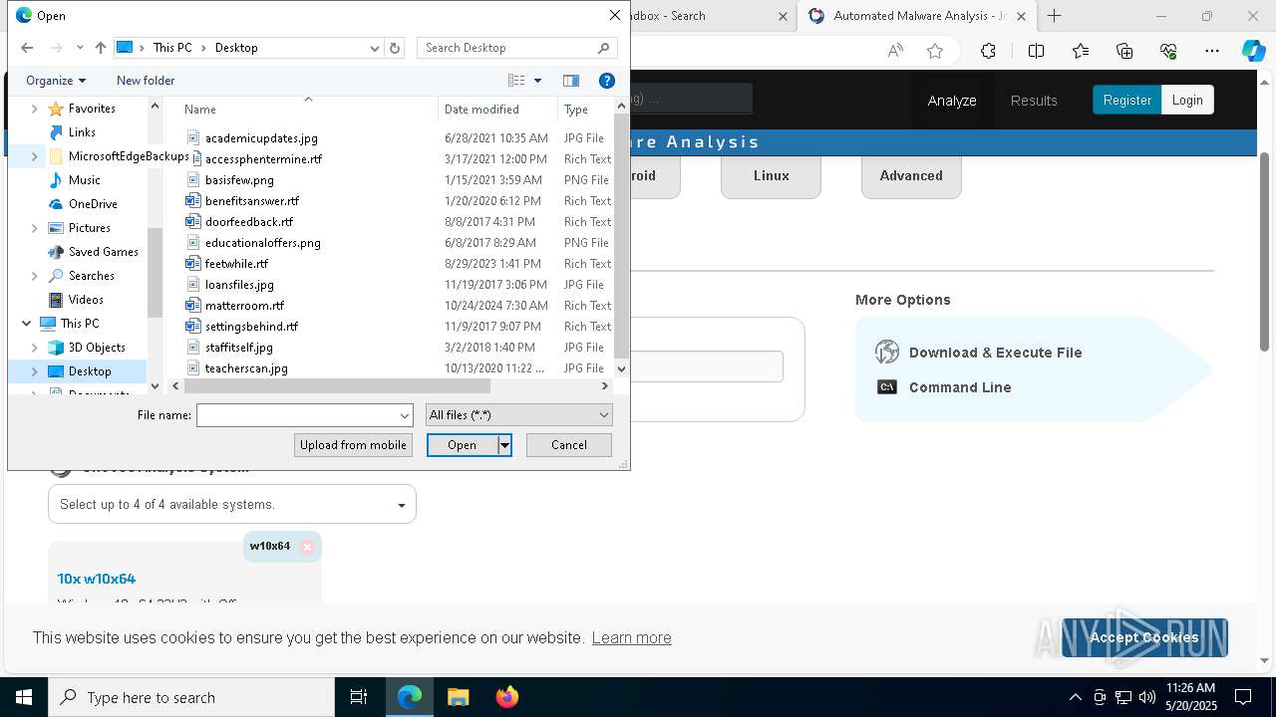Open the dialog's Help question icon
The width and height of the screenshot is (1276, 717).
[x=606, y=81]
